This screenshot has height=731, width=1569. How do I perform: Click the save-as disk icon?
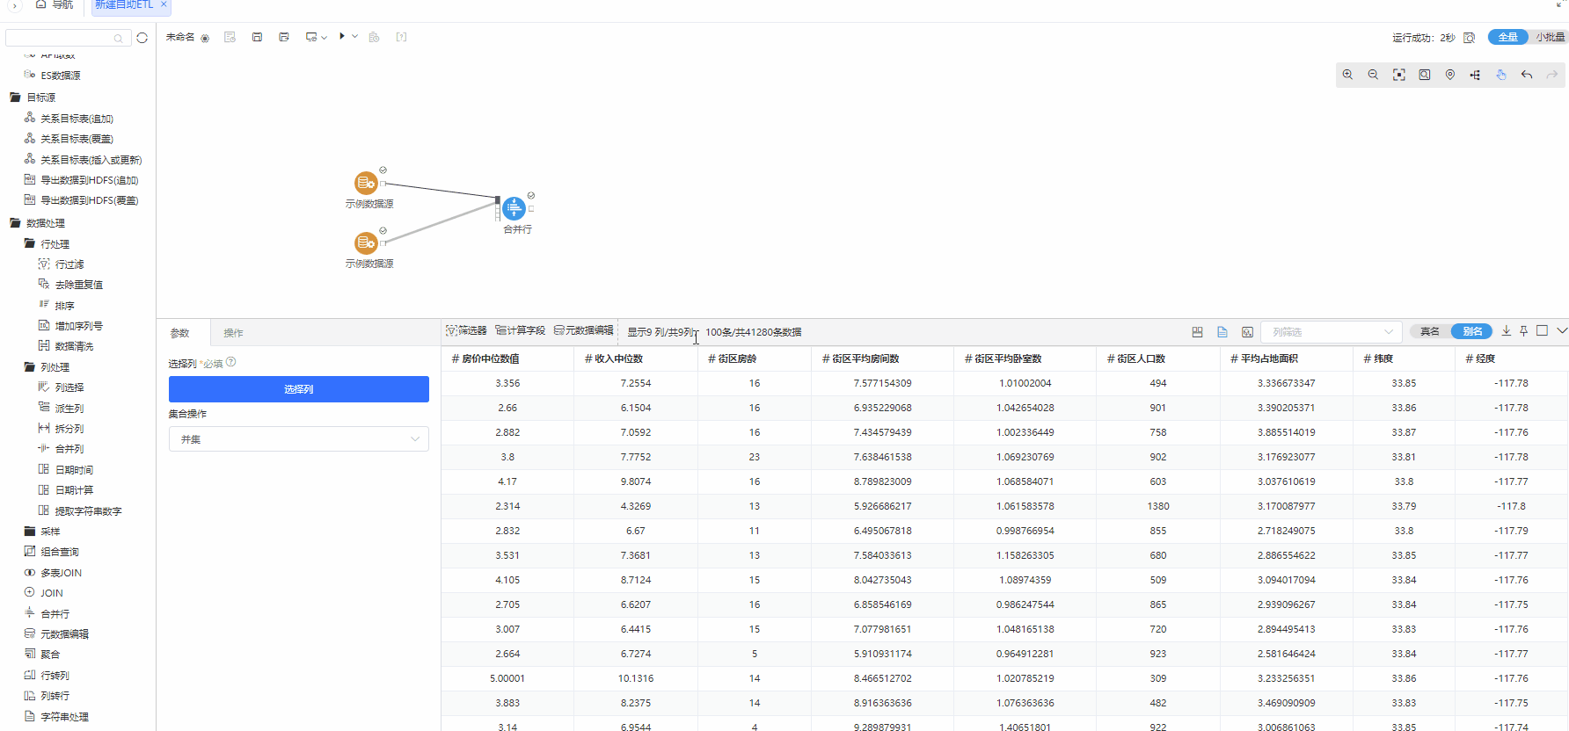point(284,37)
